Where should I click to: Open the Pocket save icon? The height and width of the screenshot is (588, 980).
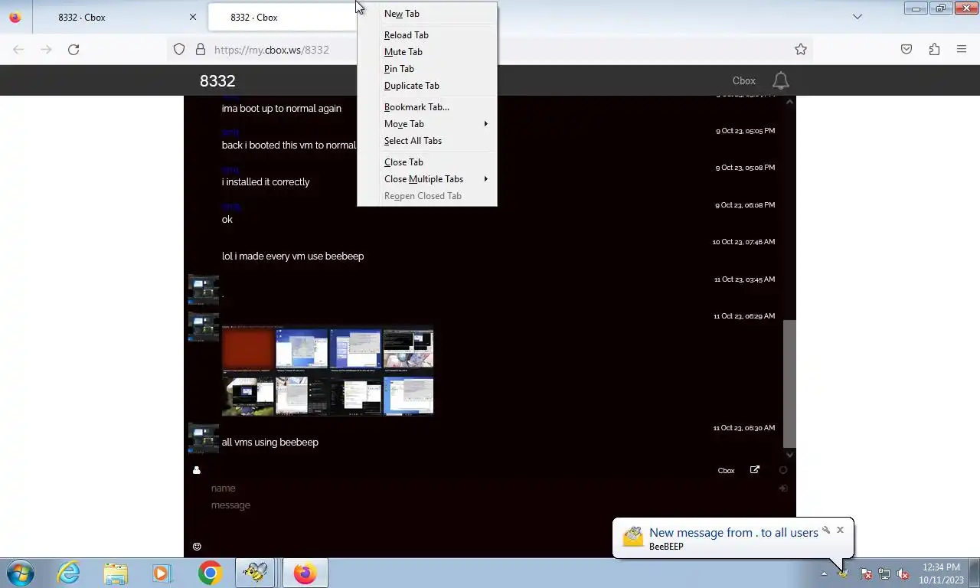pyautogui.click(x=906, y=50)
